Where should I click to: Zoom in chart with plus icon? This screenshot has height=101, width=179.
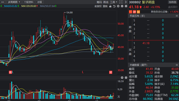pos(118,6)
